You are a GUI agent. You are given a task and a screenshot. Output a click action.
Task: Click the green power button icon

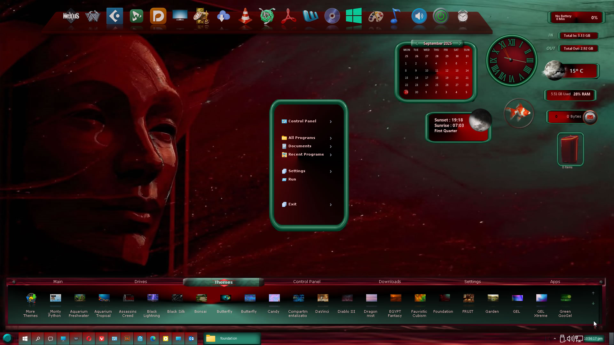[x=441, y=16]
